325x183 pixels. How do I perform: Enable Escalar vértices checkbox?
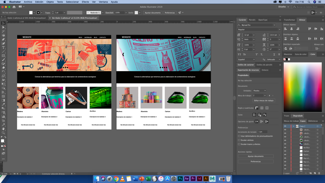239,140
